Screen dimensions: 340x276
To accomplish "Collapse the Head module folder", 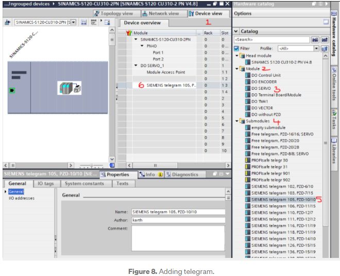I will pos(237,56).
